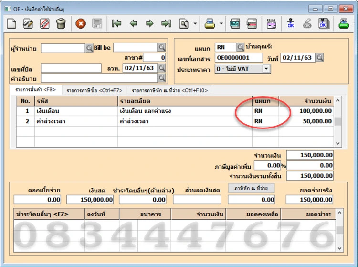Open the Note icon in toolbar
Screen dimensions: 358x267
click(235, 23)
